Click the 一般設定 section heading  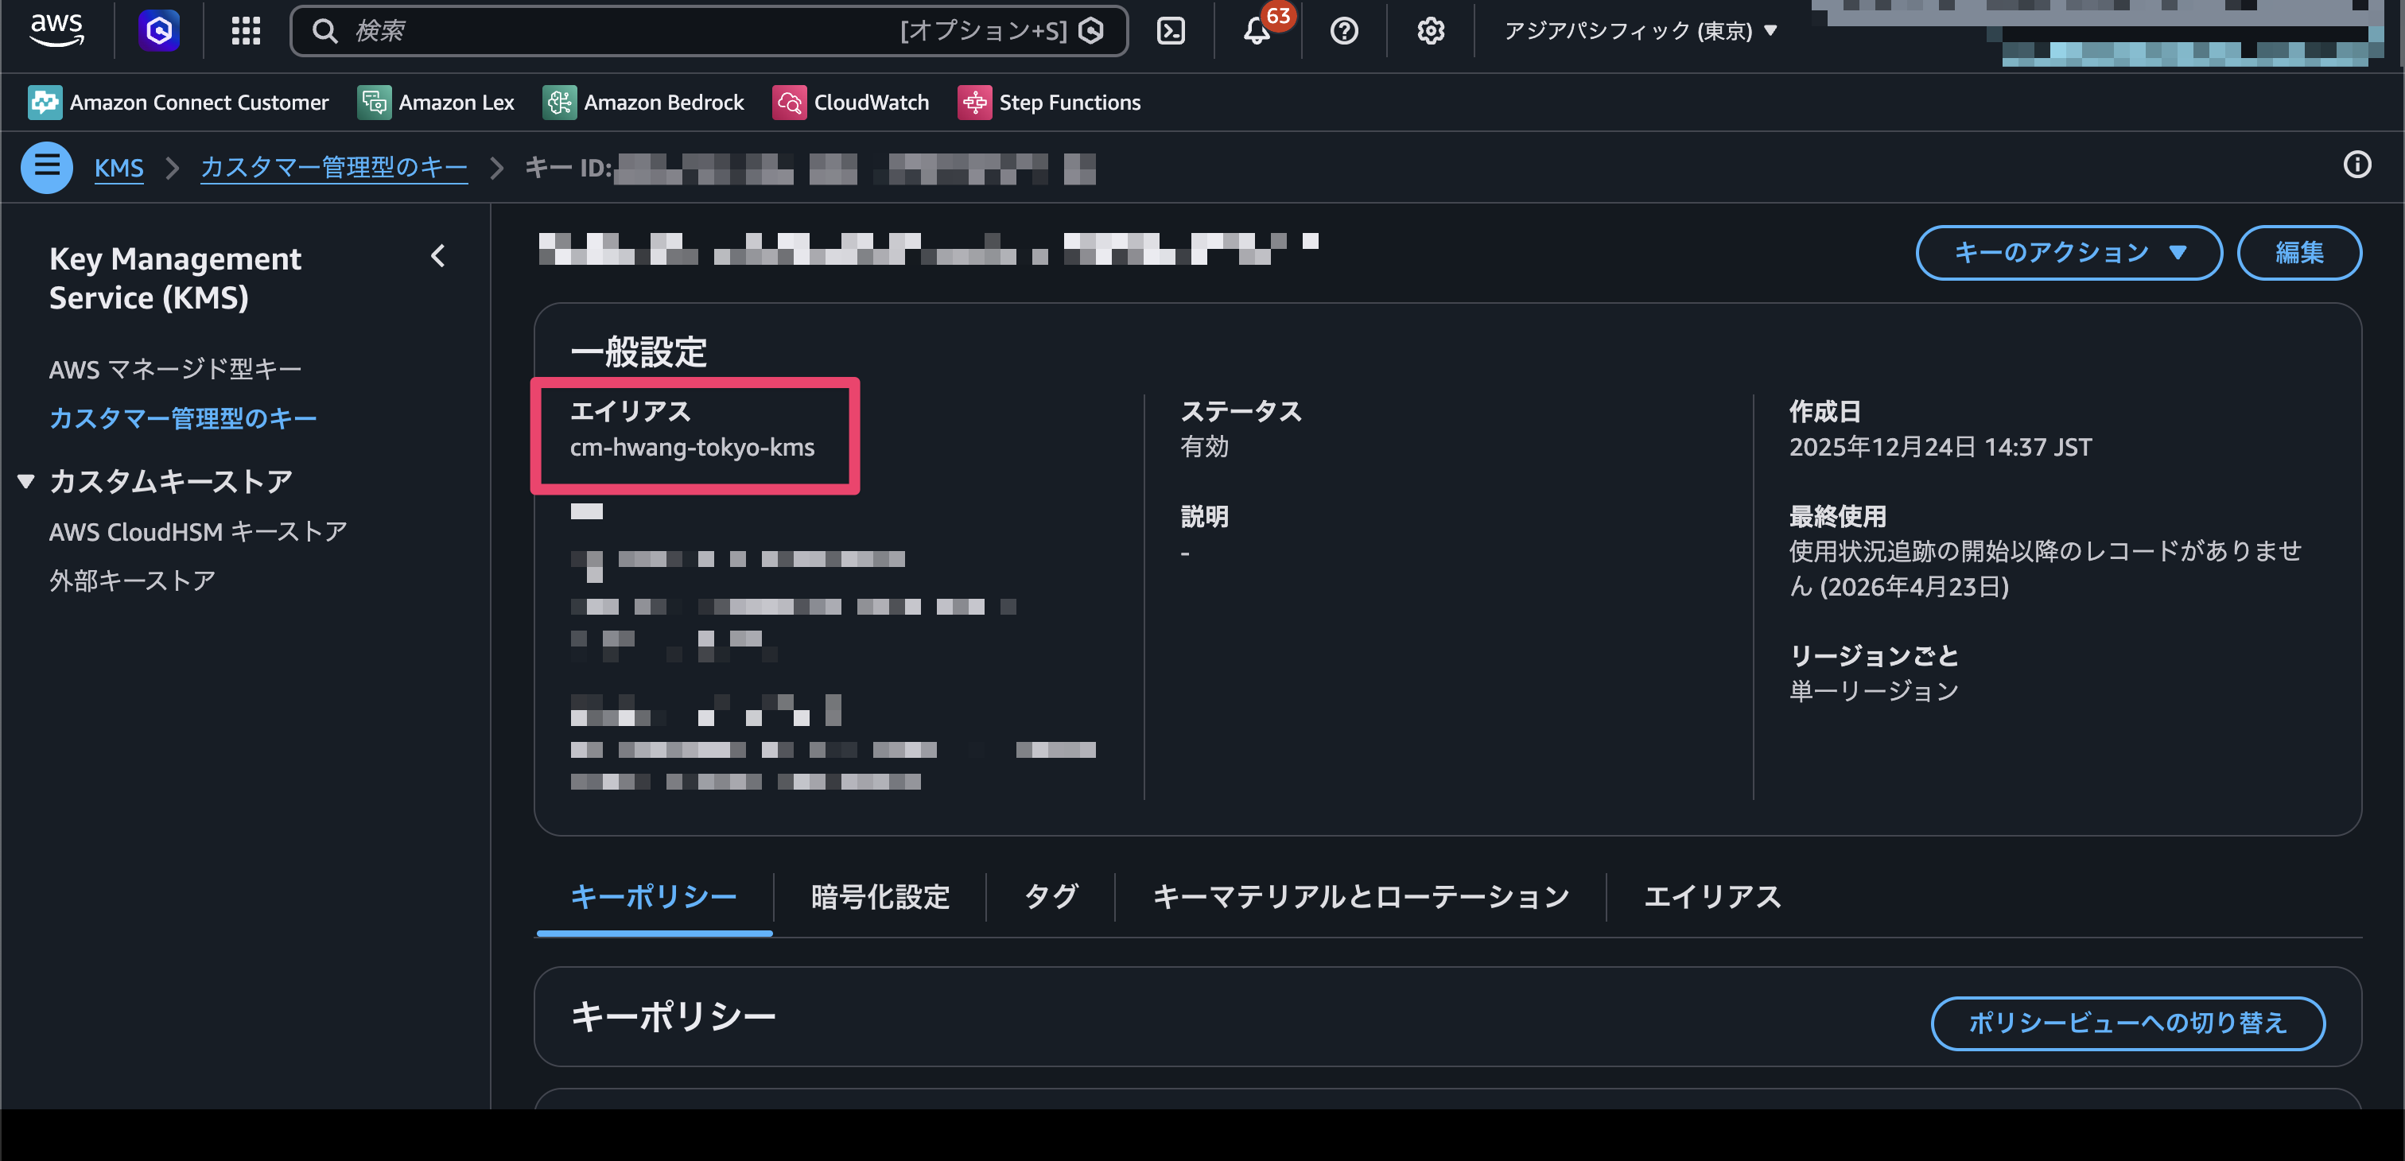click(639, 353)
